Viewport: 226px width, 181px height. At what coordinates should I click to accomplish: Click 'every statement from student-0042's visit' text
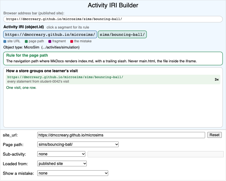pyautogui.click(x=38, y=81)
